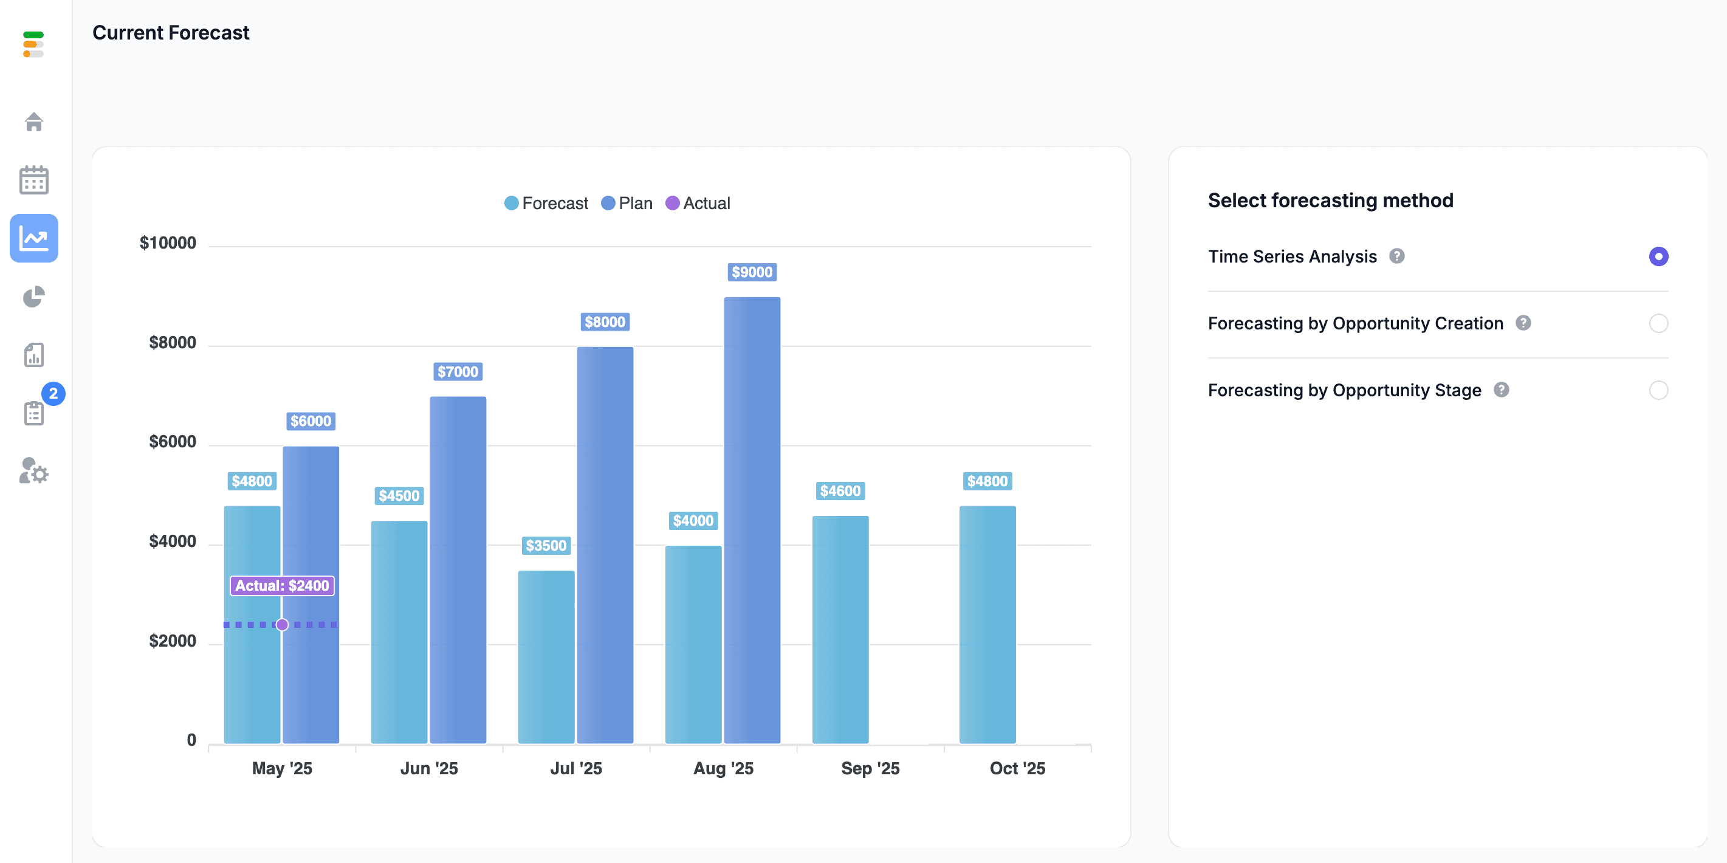Image resolution: width=1727 pixels, height=863 pixels.
Task: Click the Jun '25 forecast bar labeled $4500
Action: point(399,631)
